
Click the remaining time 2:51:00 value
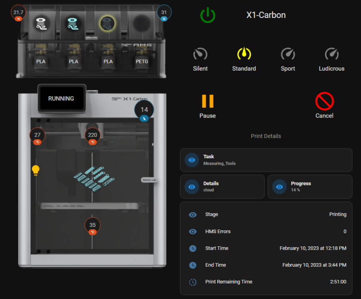pyautogui.click(x=338, y=282)
